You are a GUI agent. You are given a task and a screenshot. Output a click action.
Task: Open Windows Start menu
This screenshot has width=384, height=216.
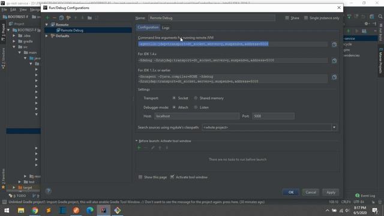point(7,211)
